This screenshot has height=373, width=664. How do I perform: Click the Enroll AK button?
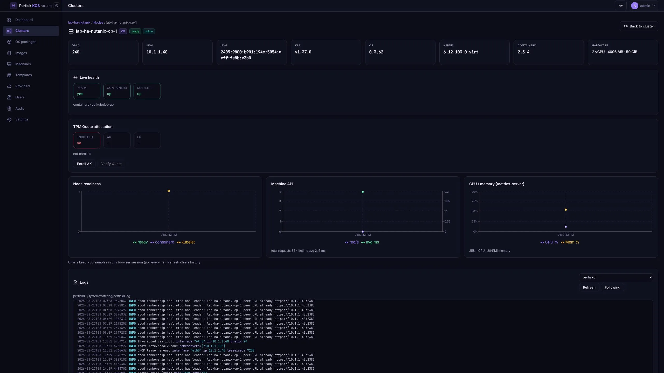click(x=84, y=164)
